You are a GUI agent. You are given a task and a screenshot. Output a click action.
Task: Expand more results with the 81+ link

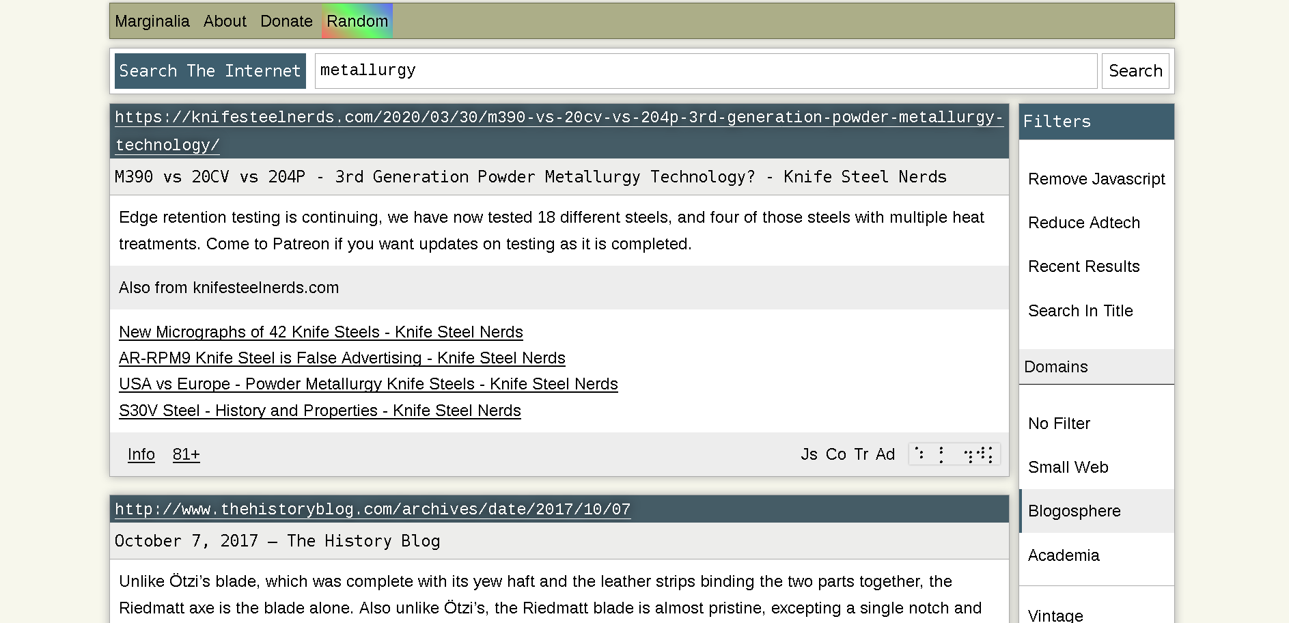186,454
